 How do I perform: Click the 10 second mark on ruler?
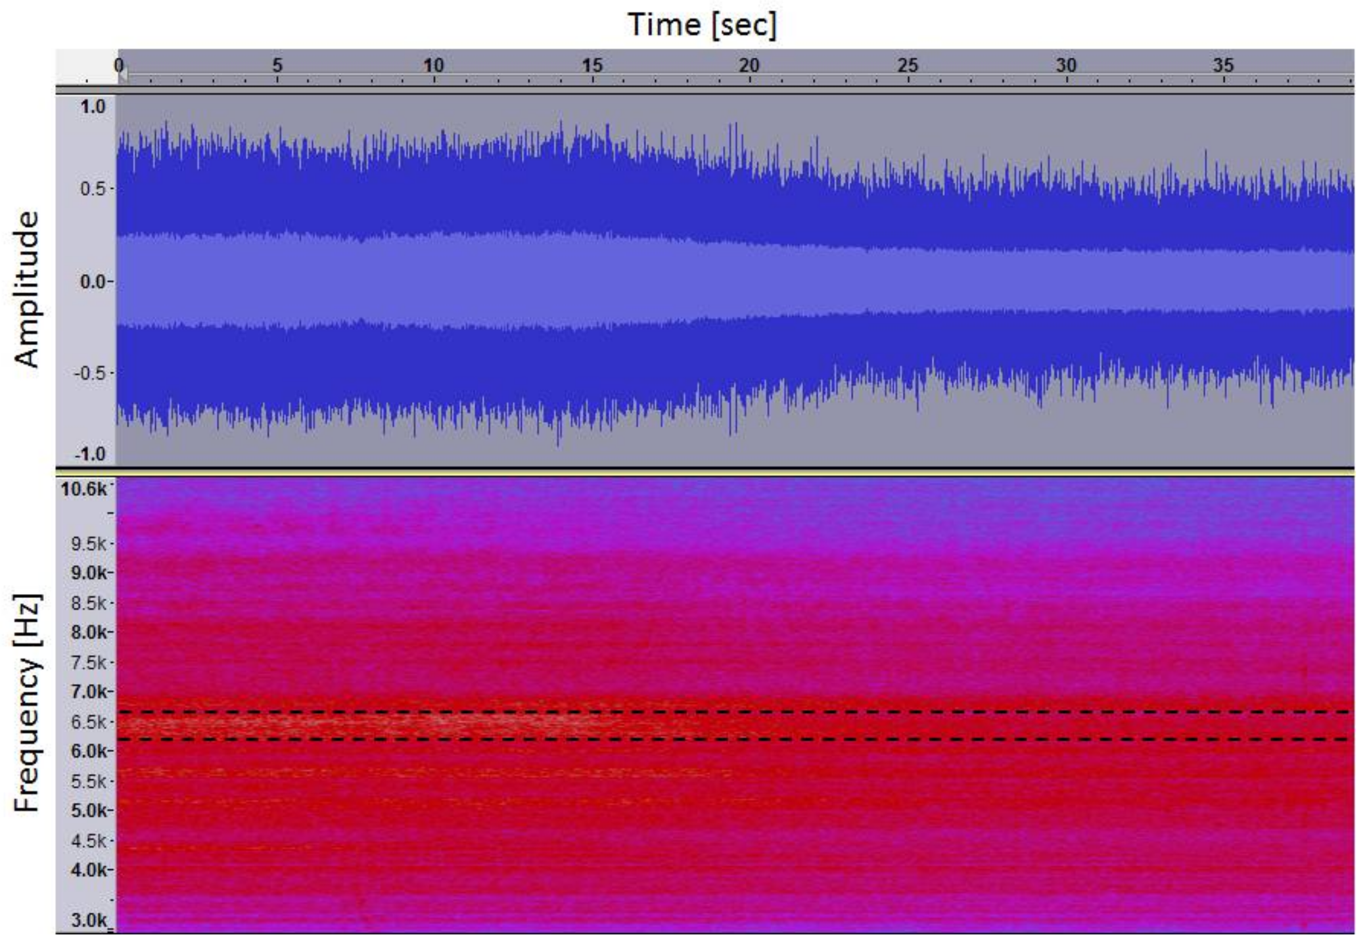[x=434, y=66]
